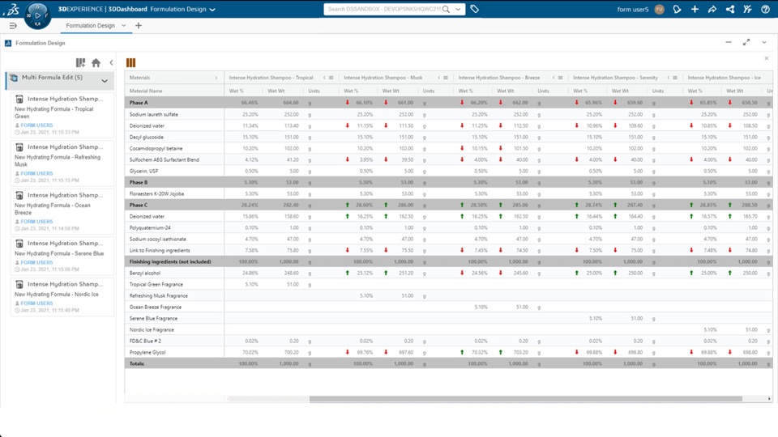Screen dimensions: 778x437
Task: Open the tools icon in top bar
Action: [748, 10]
